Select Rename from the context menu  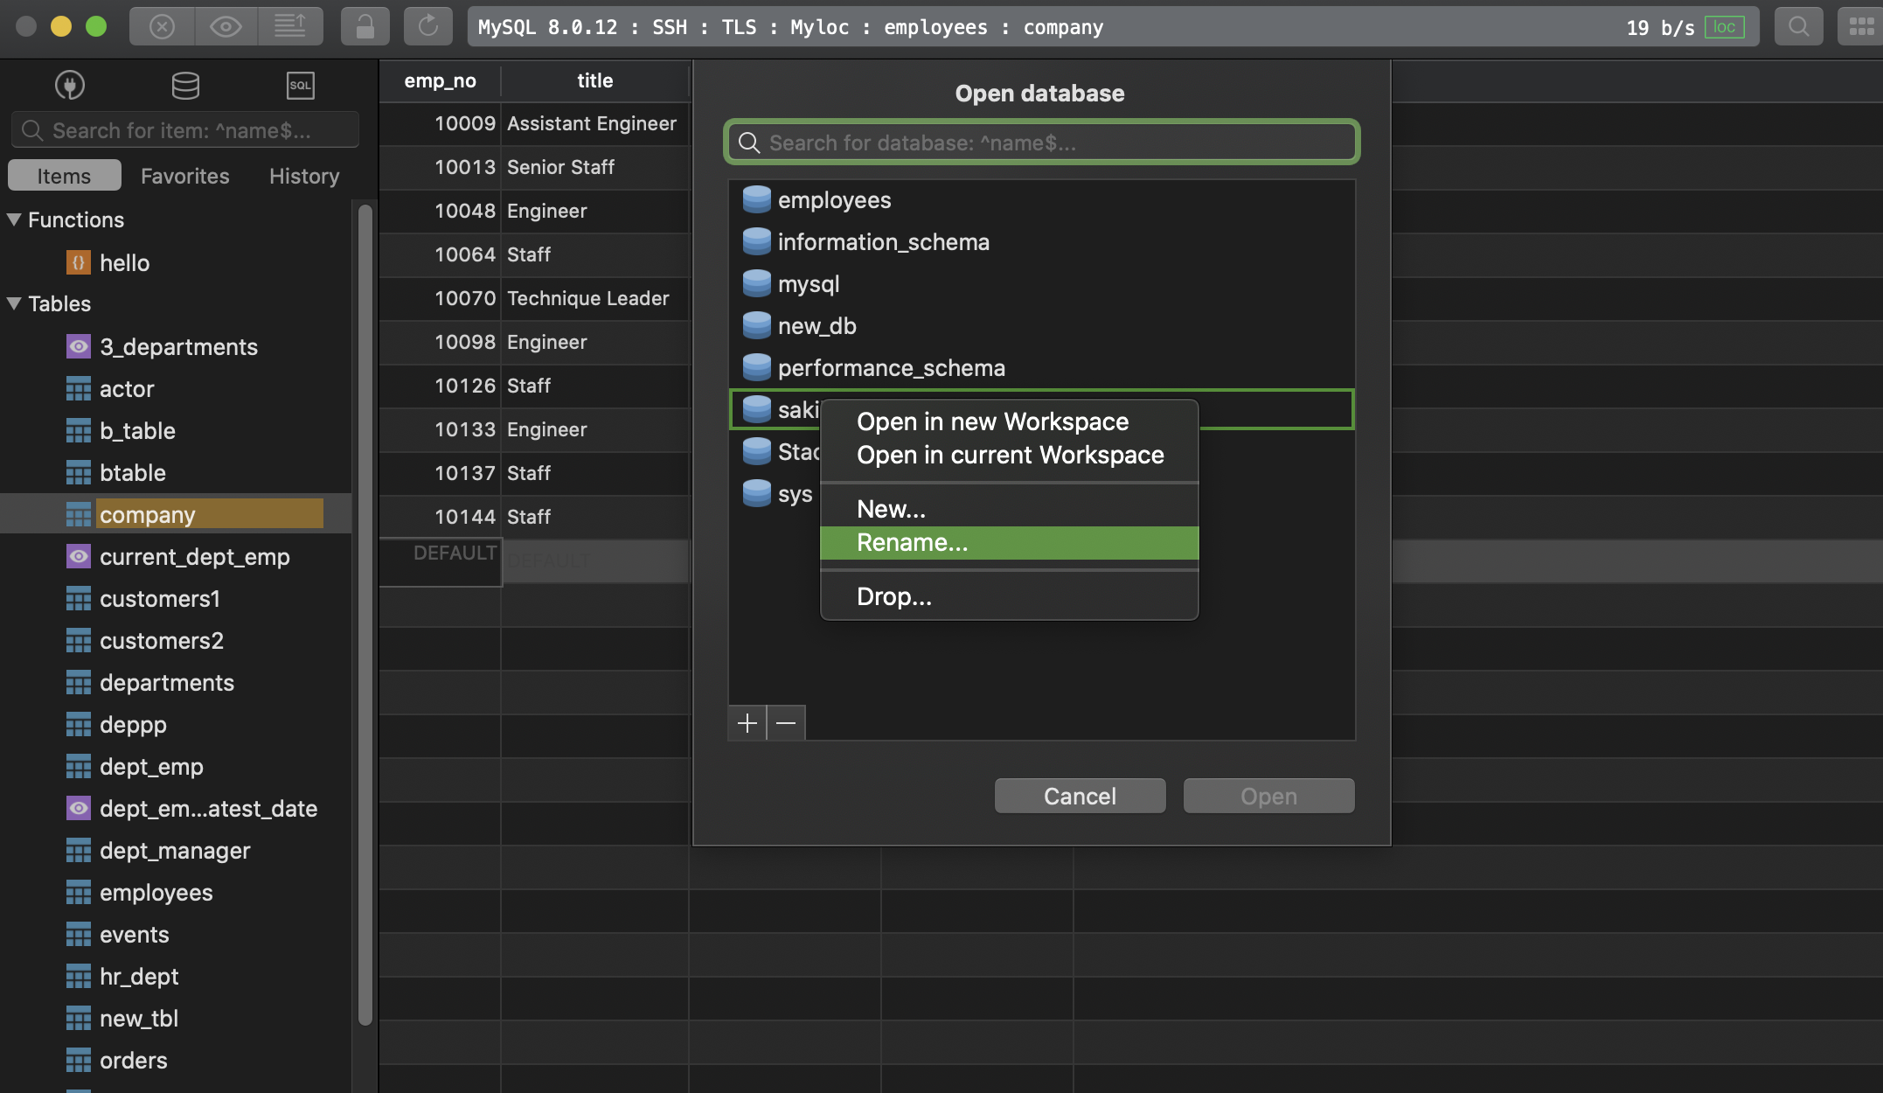[x=912, y=542]
